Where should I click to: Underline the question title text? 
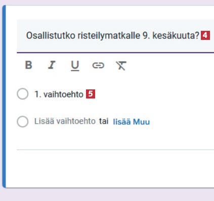click(x=75, y=66)
